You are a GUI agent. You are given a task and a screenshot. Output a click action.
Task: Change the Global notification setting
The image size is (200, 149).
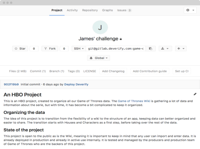click(x=98, y=58)
